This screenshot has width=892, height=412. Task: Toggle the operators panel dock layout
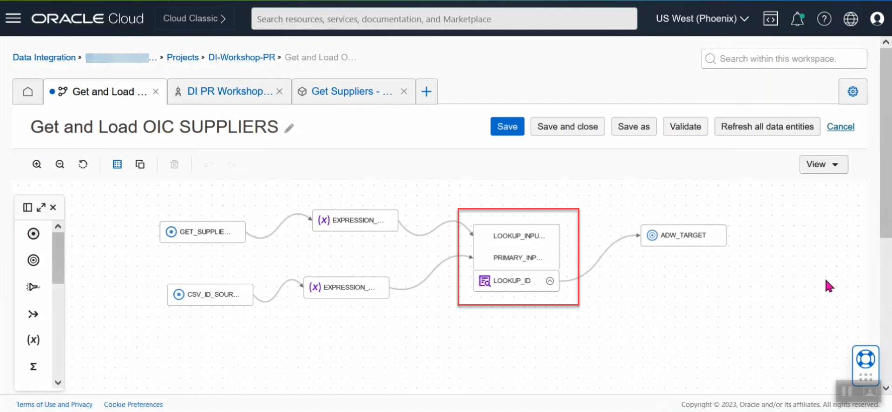coord(27,208)
